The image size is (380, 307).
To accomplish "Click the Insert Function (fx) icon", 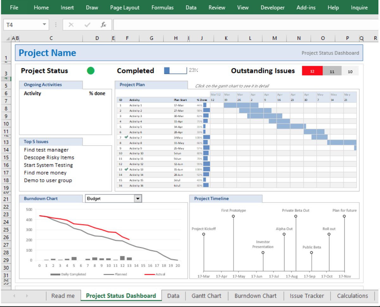I will pyautogui.click(x=104, y=24).
